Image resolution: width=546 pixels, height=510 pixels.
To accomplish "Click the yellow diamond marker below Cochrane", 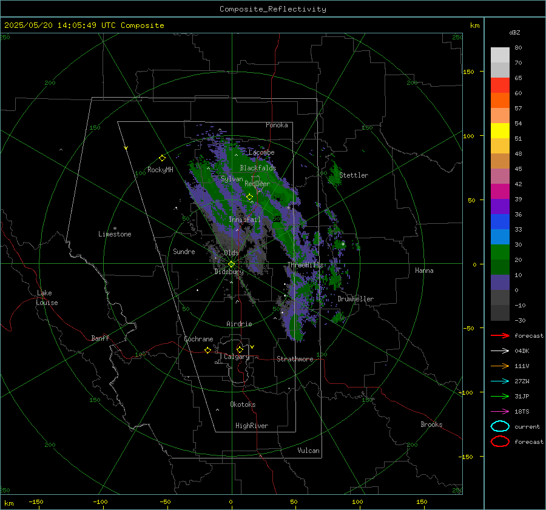I will (207, 350).
